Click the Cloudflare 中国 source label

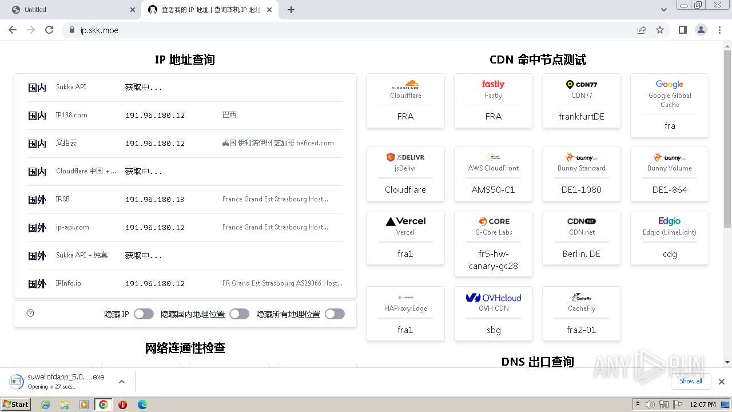tap(86, 171)
